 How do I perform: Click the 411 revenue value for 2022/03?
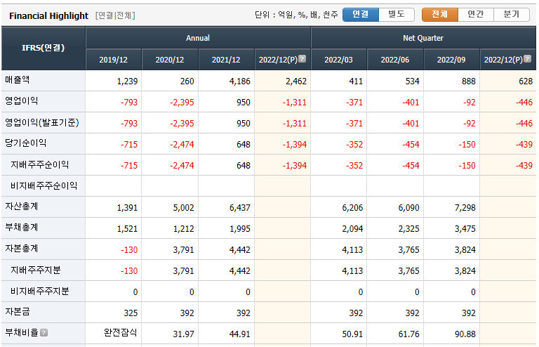pos(356,81)
